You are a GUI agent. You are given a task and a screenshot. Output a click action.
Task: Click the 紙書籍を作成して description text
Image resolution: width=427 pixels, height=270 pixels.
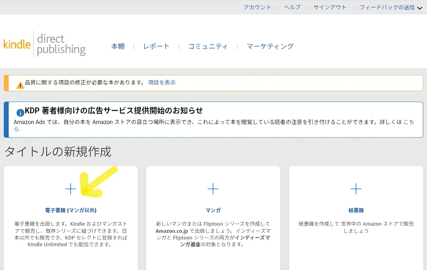click(356, 227)
